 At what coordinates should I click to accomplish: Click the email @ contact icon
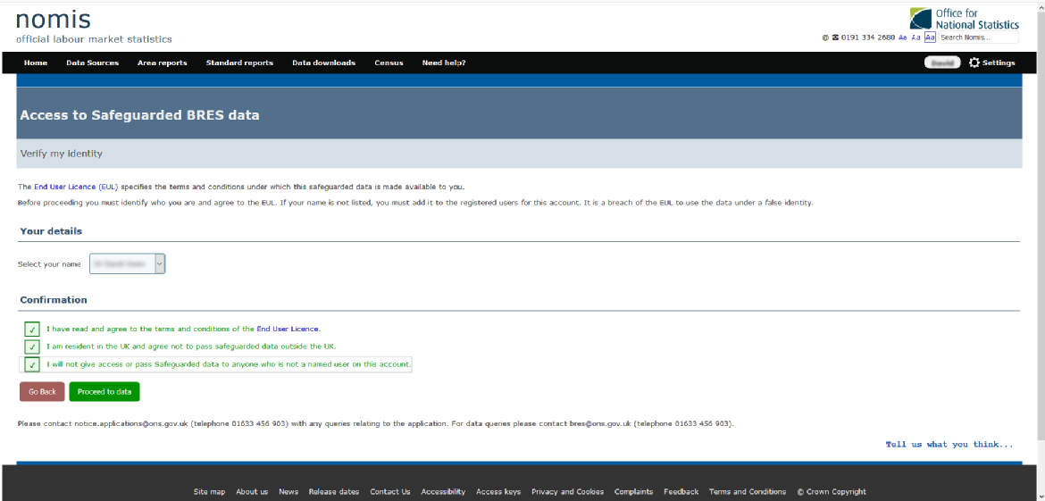[x=825, y=38]
